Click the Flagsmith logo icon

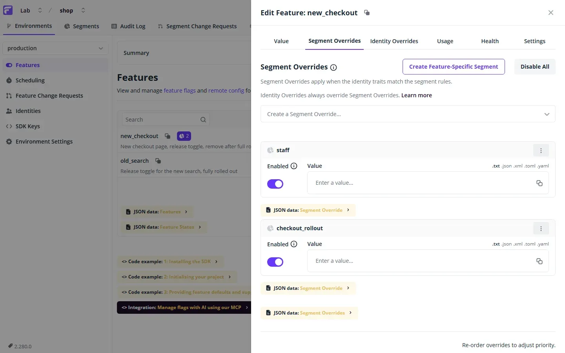(8, 10)
